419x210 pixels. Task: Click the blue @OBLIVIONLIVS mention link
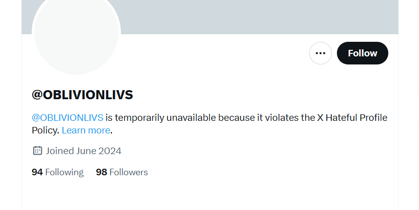(67, 117)
